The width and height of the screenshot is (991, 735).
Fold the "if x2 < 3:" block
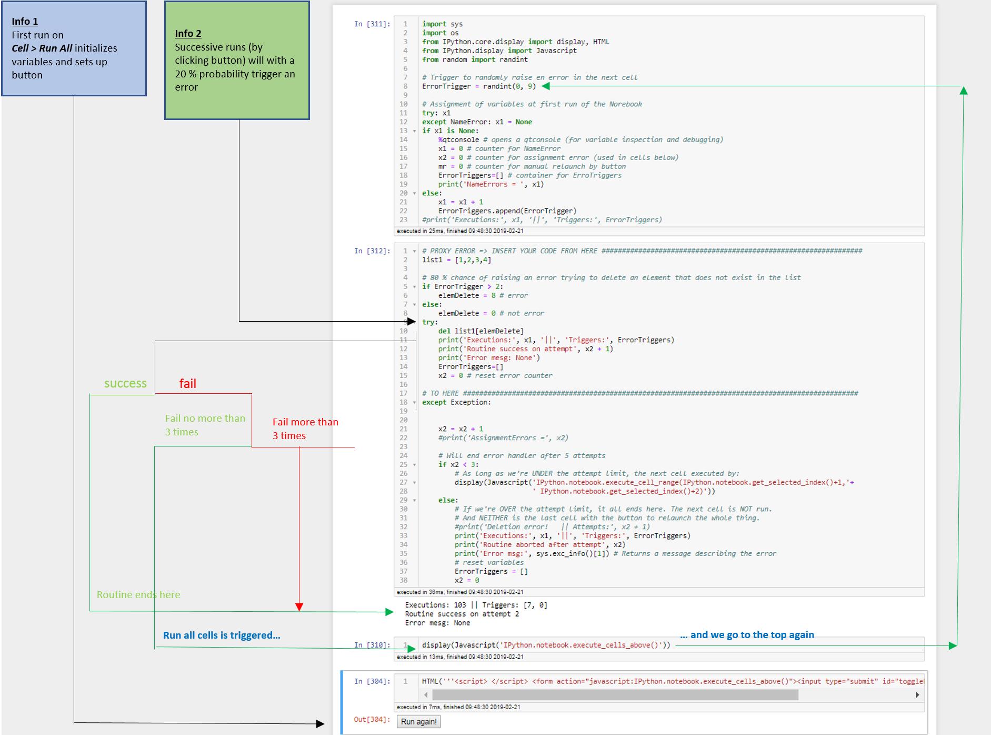pos(415,465)
